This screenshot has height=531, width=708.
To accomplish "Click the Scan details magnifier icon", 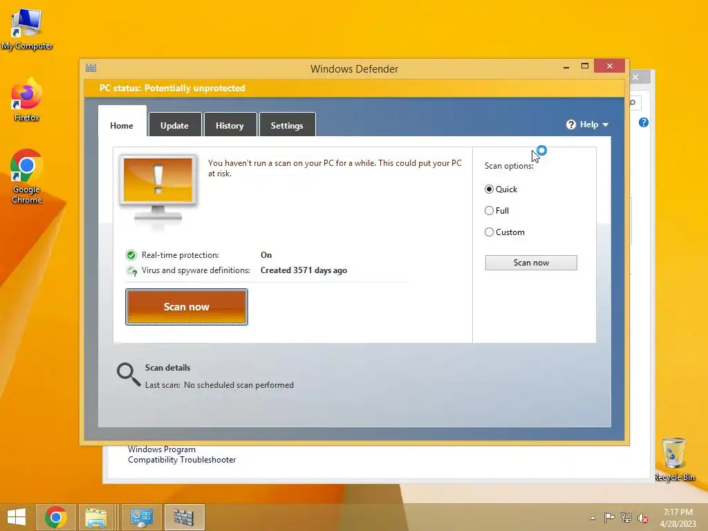I will pyautogui.click(x=129, y=375).
